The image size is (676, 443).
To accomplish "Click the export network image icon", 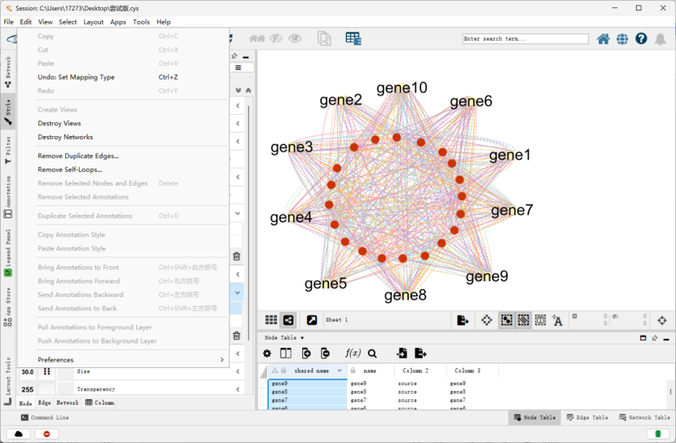I will coord(463,320).
